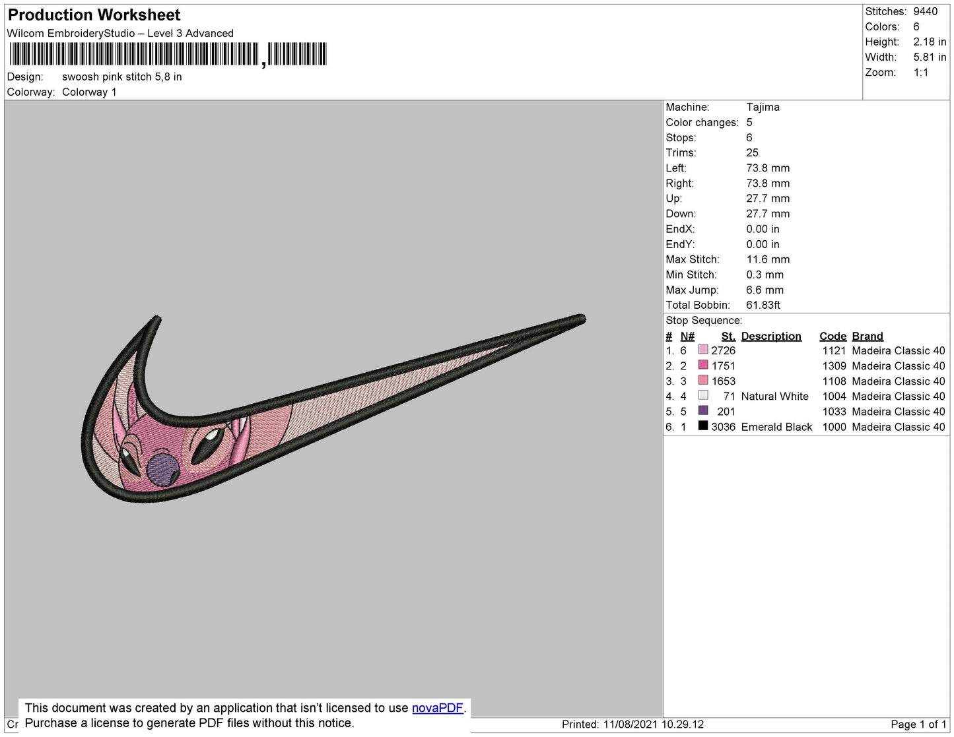954x737 pixels.
Task: Click thread code 1121
Action: (x=834, y=351)
